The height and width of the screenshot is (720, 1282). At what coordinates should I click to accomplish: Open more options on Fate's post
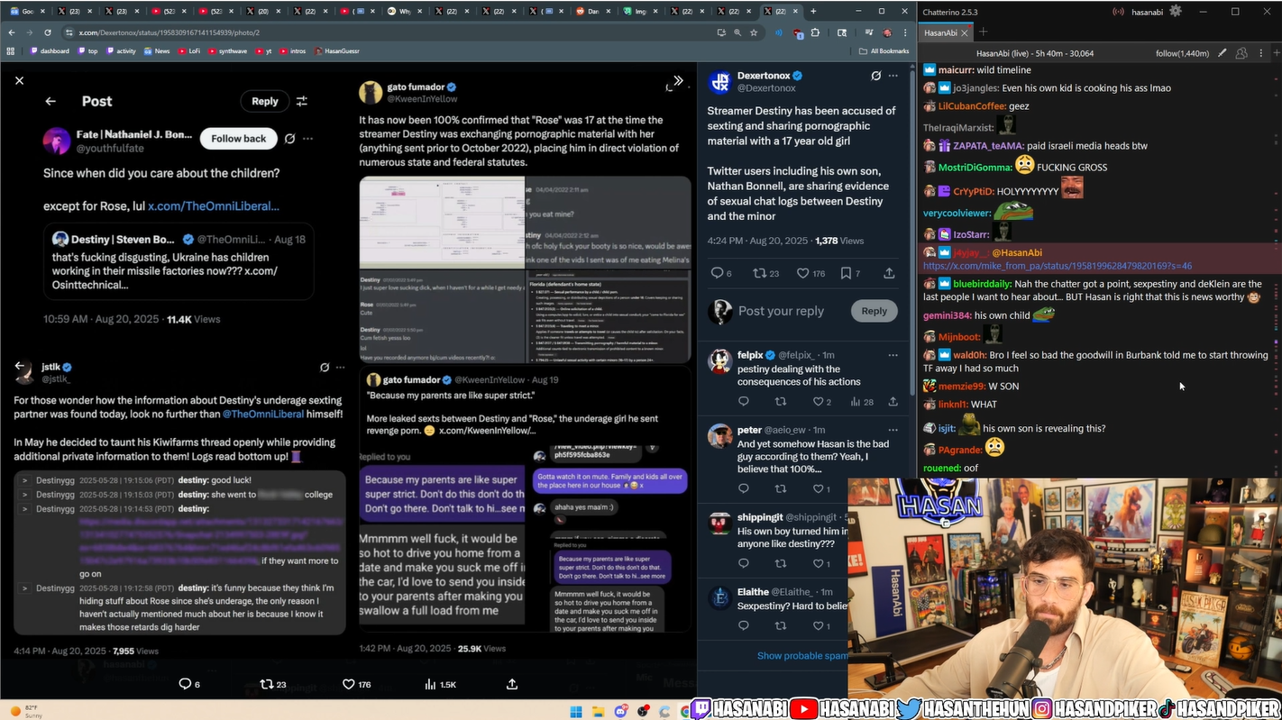pyautogui.click(x=308, y=139)
